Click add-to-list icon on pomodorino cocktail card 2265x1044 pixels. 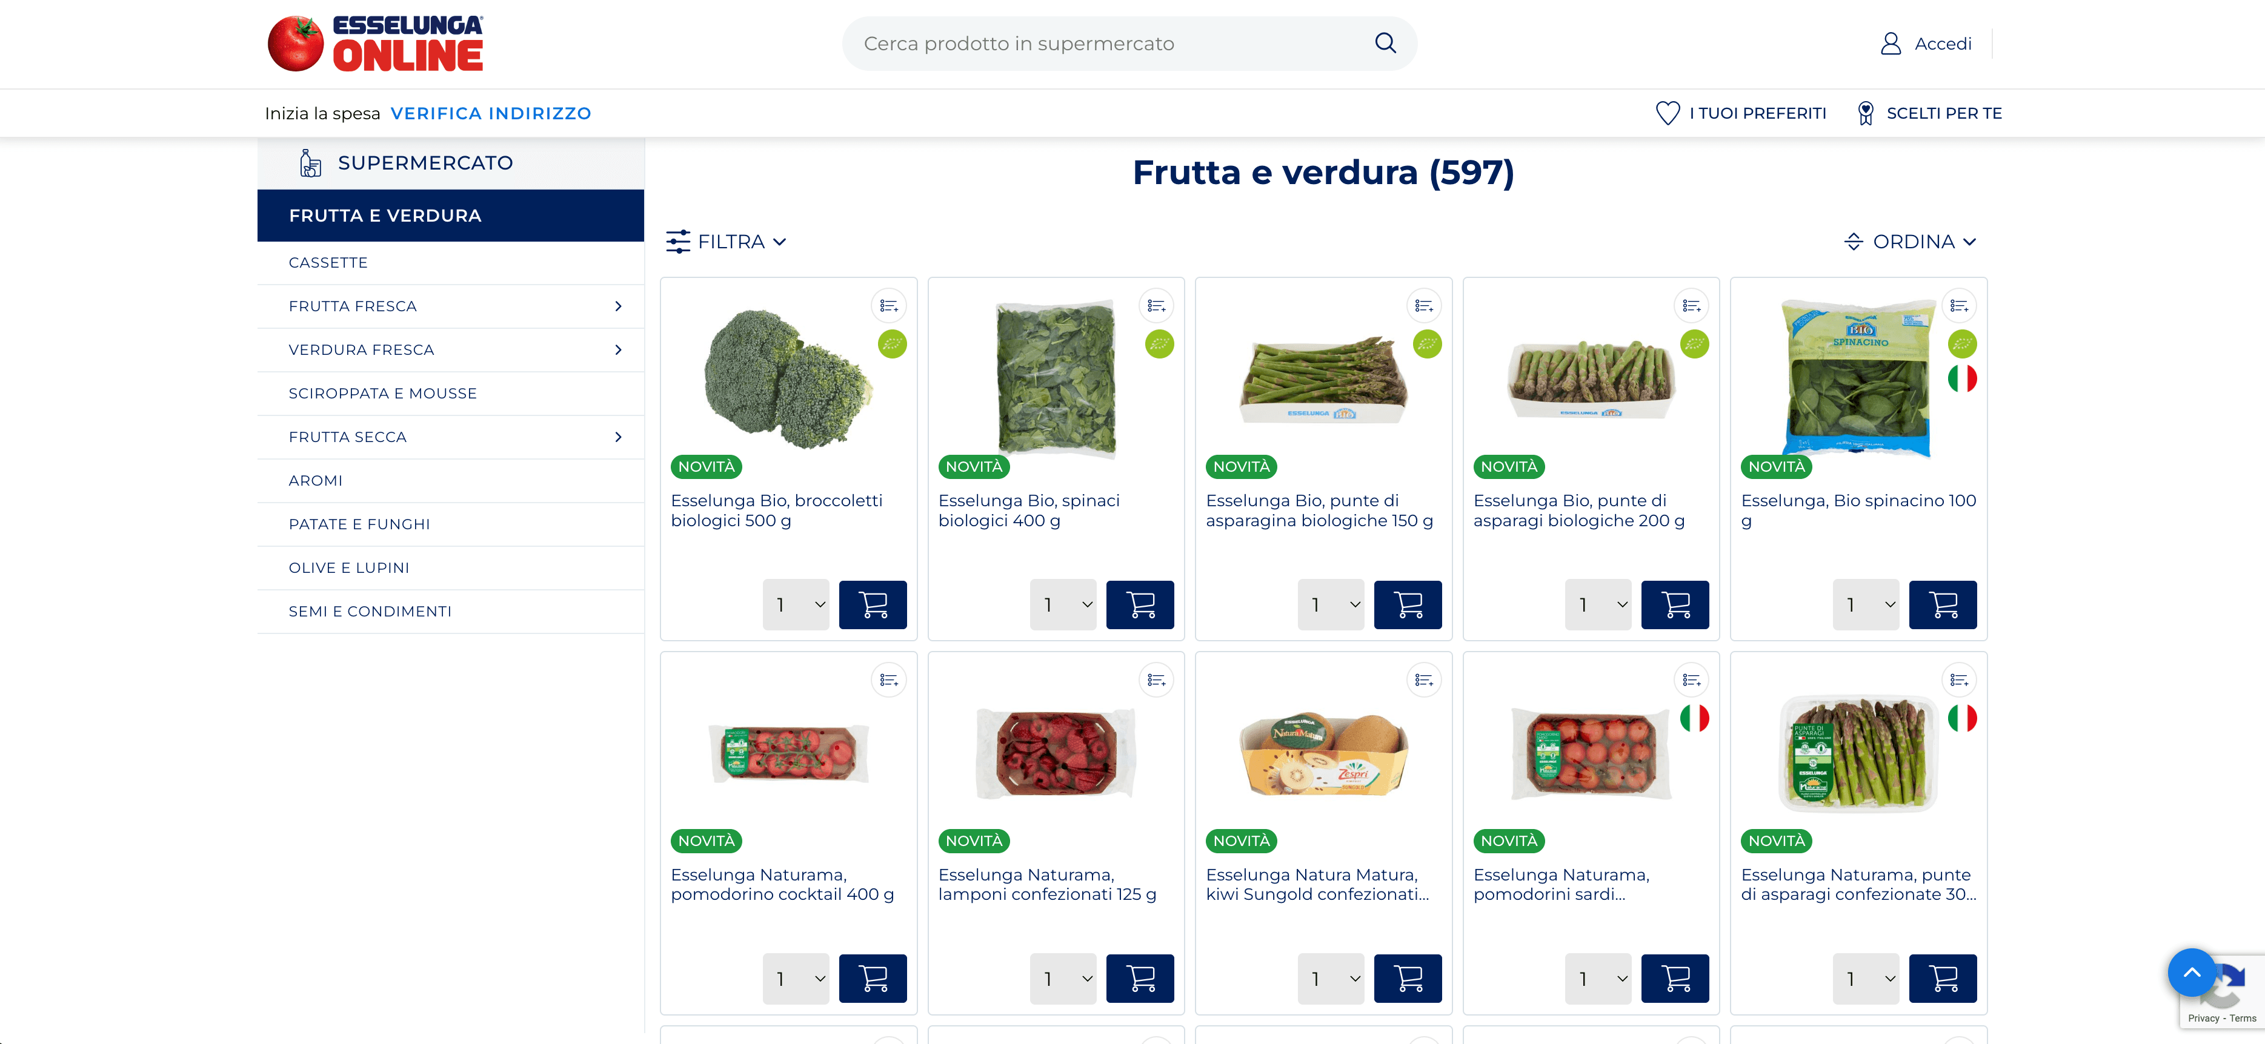(889, 680)
